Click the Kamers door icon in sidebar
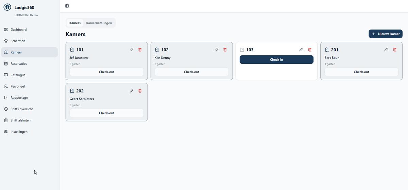 [x=6, y=52]
